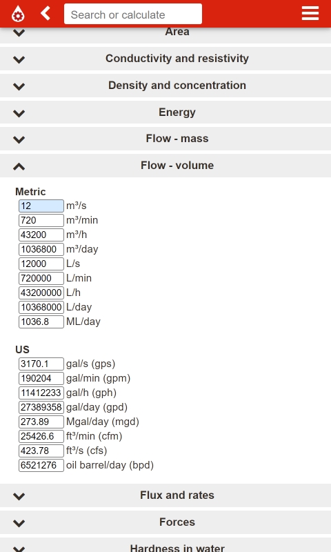
Task: Expand the Forces section
Action: coord(165,522)
